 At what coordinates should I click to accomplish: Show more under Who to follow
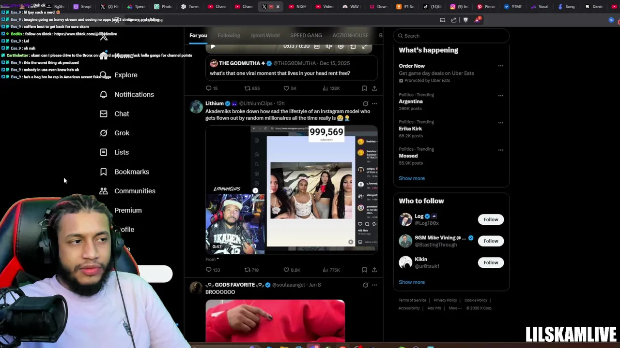click(412, 282)
